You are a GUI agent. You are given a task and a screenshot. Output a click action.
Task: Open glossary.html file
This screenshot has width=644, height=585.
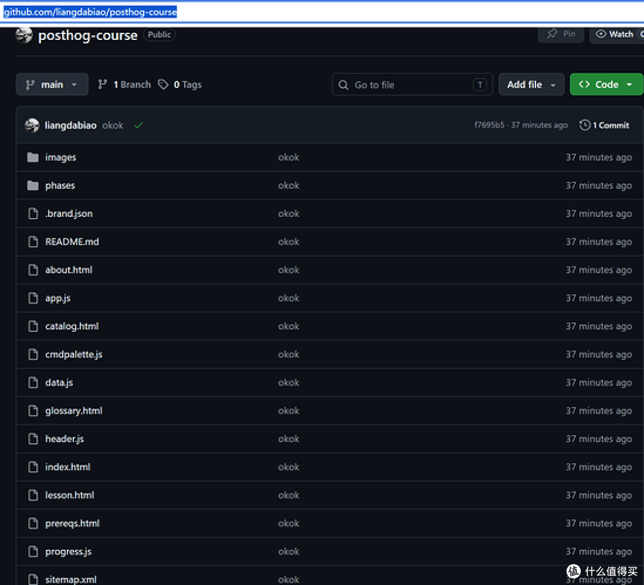click(x=73, y=410)
